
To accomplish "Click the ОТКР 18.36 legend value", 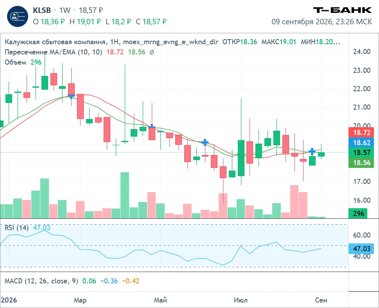I will (x=239, y=42).
